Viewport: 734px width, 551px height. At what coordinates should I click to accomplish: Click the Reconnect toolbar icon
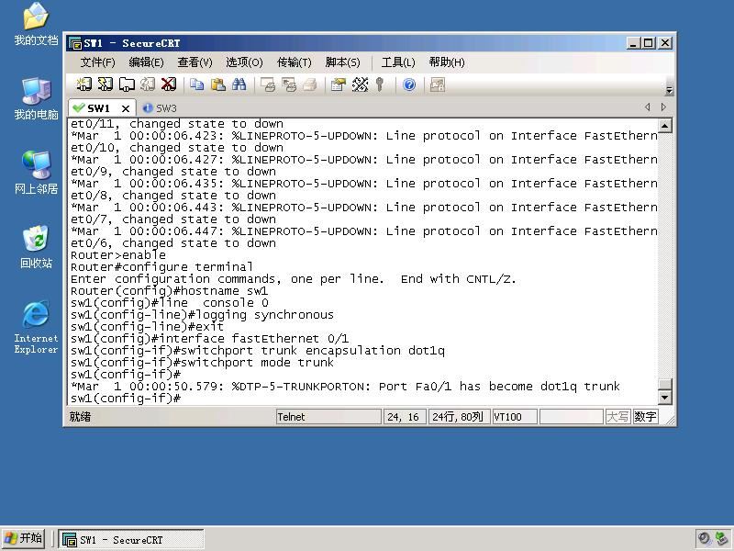coord(148,84)
